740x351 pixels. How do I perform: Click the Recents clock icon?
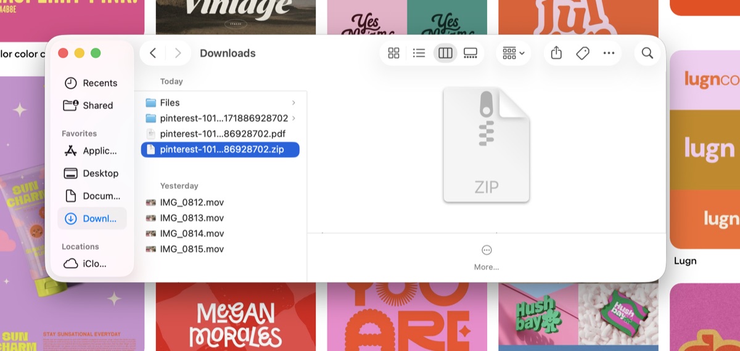(x=70, y=83)
